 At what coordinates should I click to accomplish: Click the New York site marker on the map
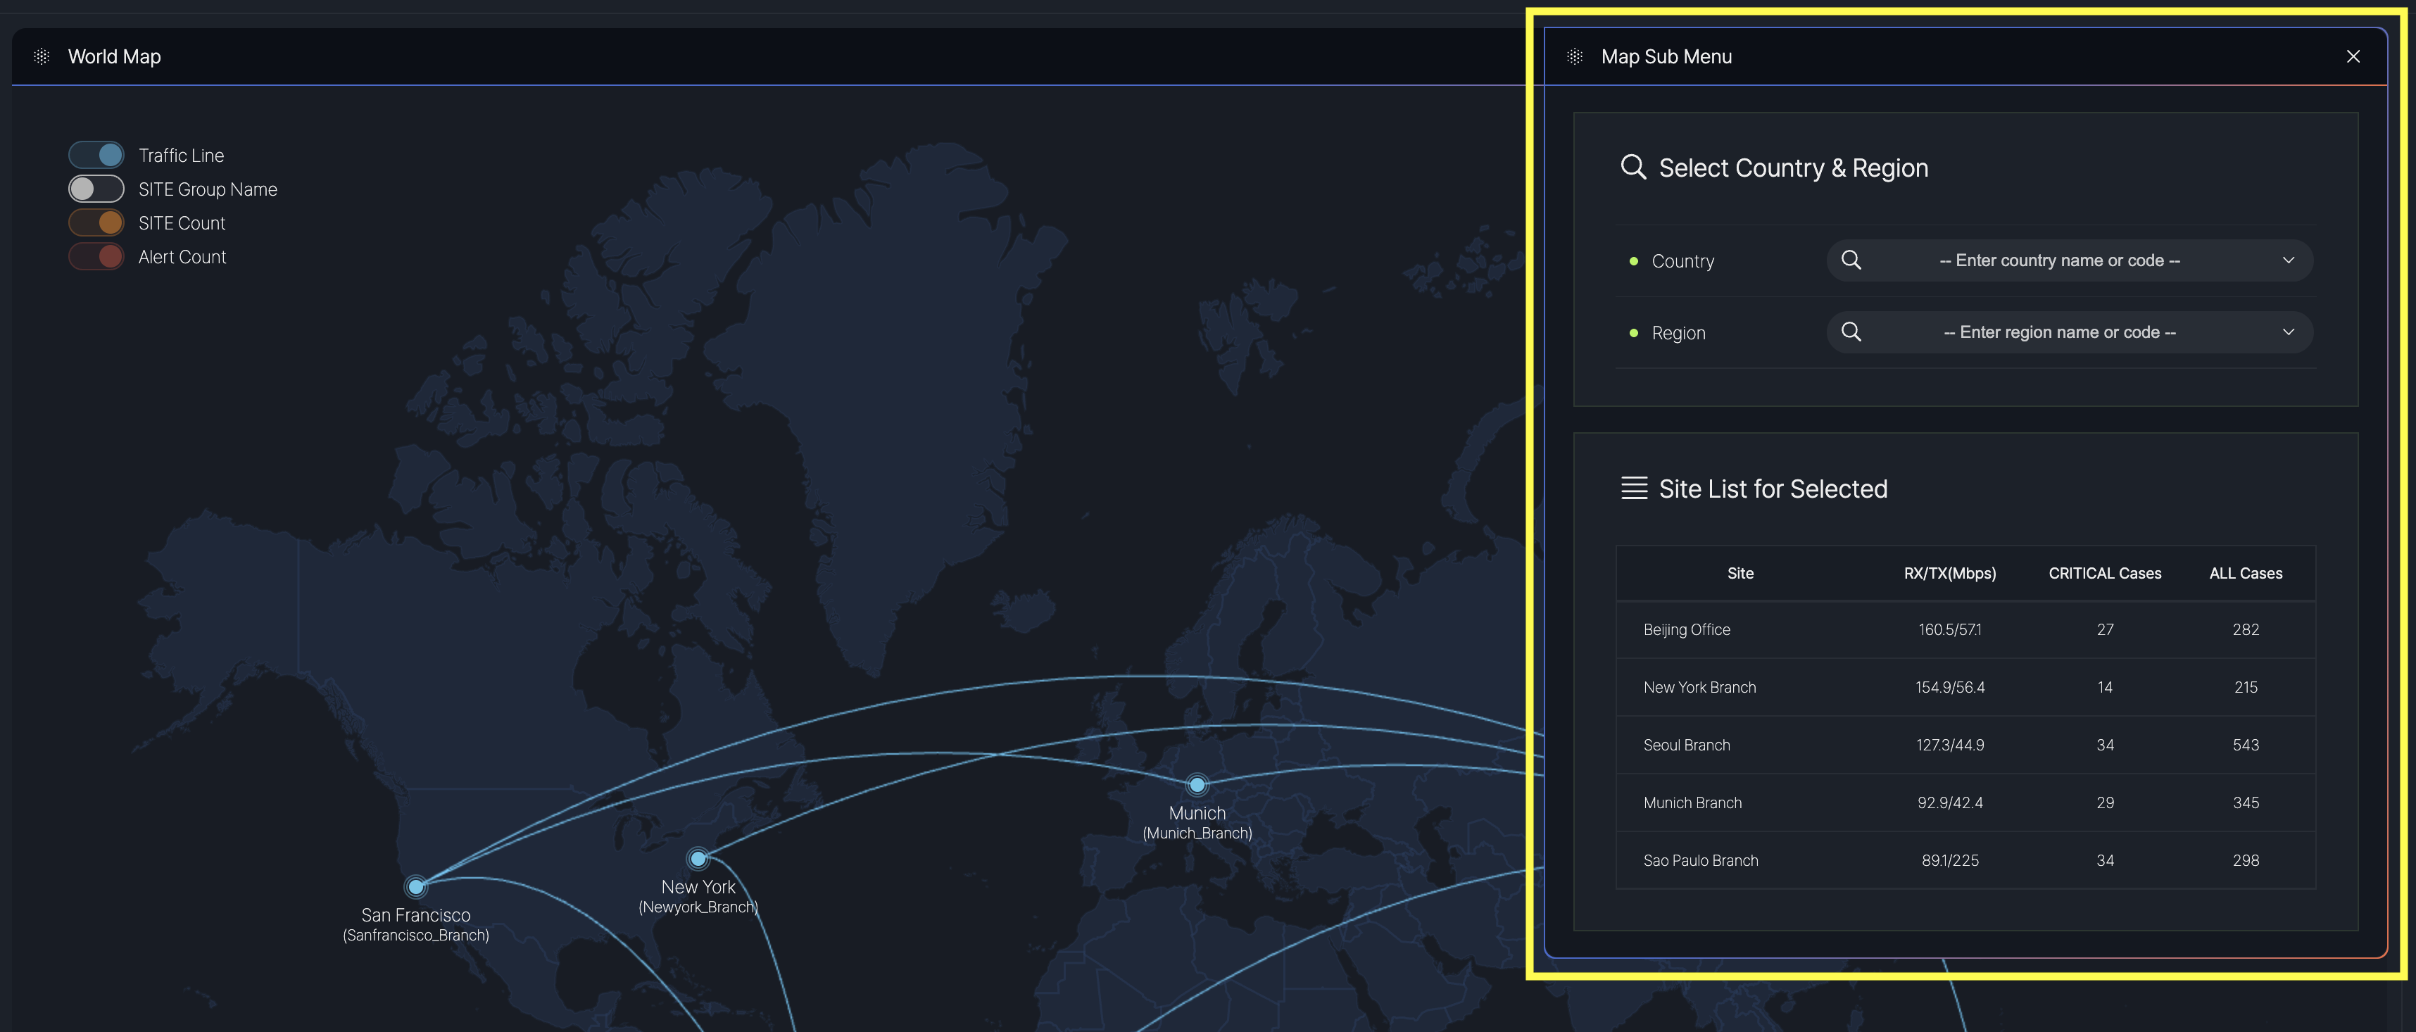[698, 858]
